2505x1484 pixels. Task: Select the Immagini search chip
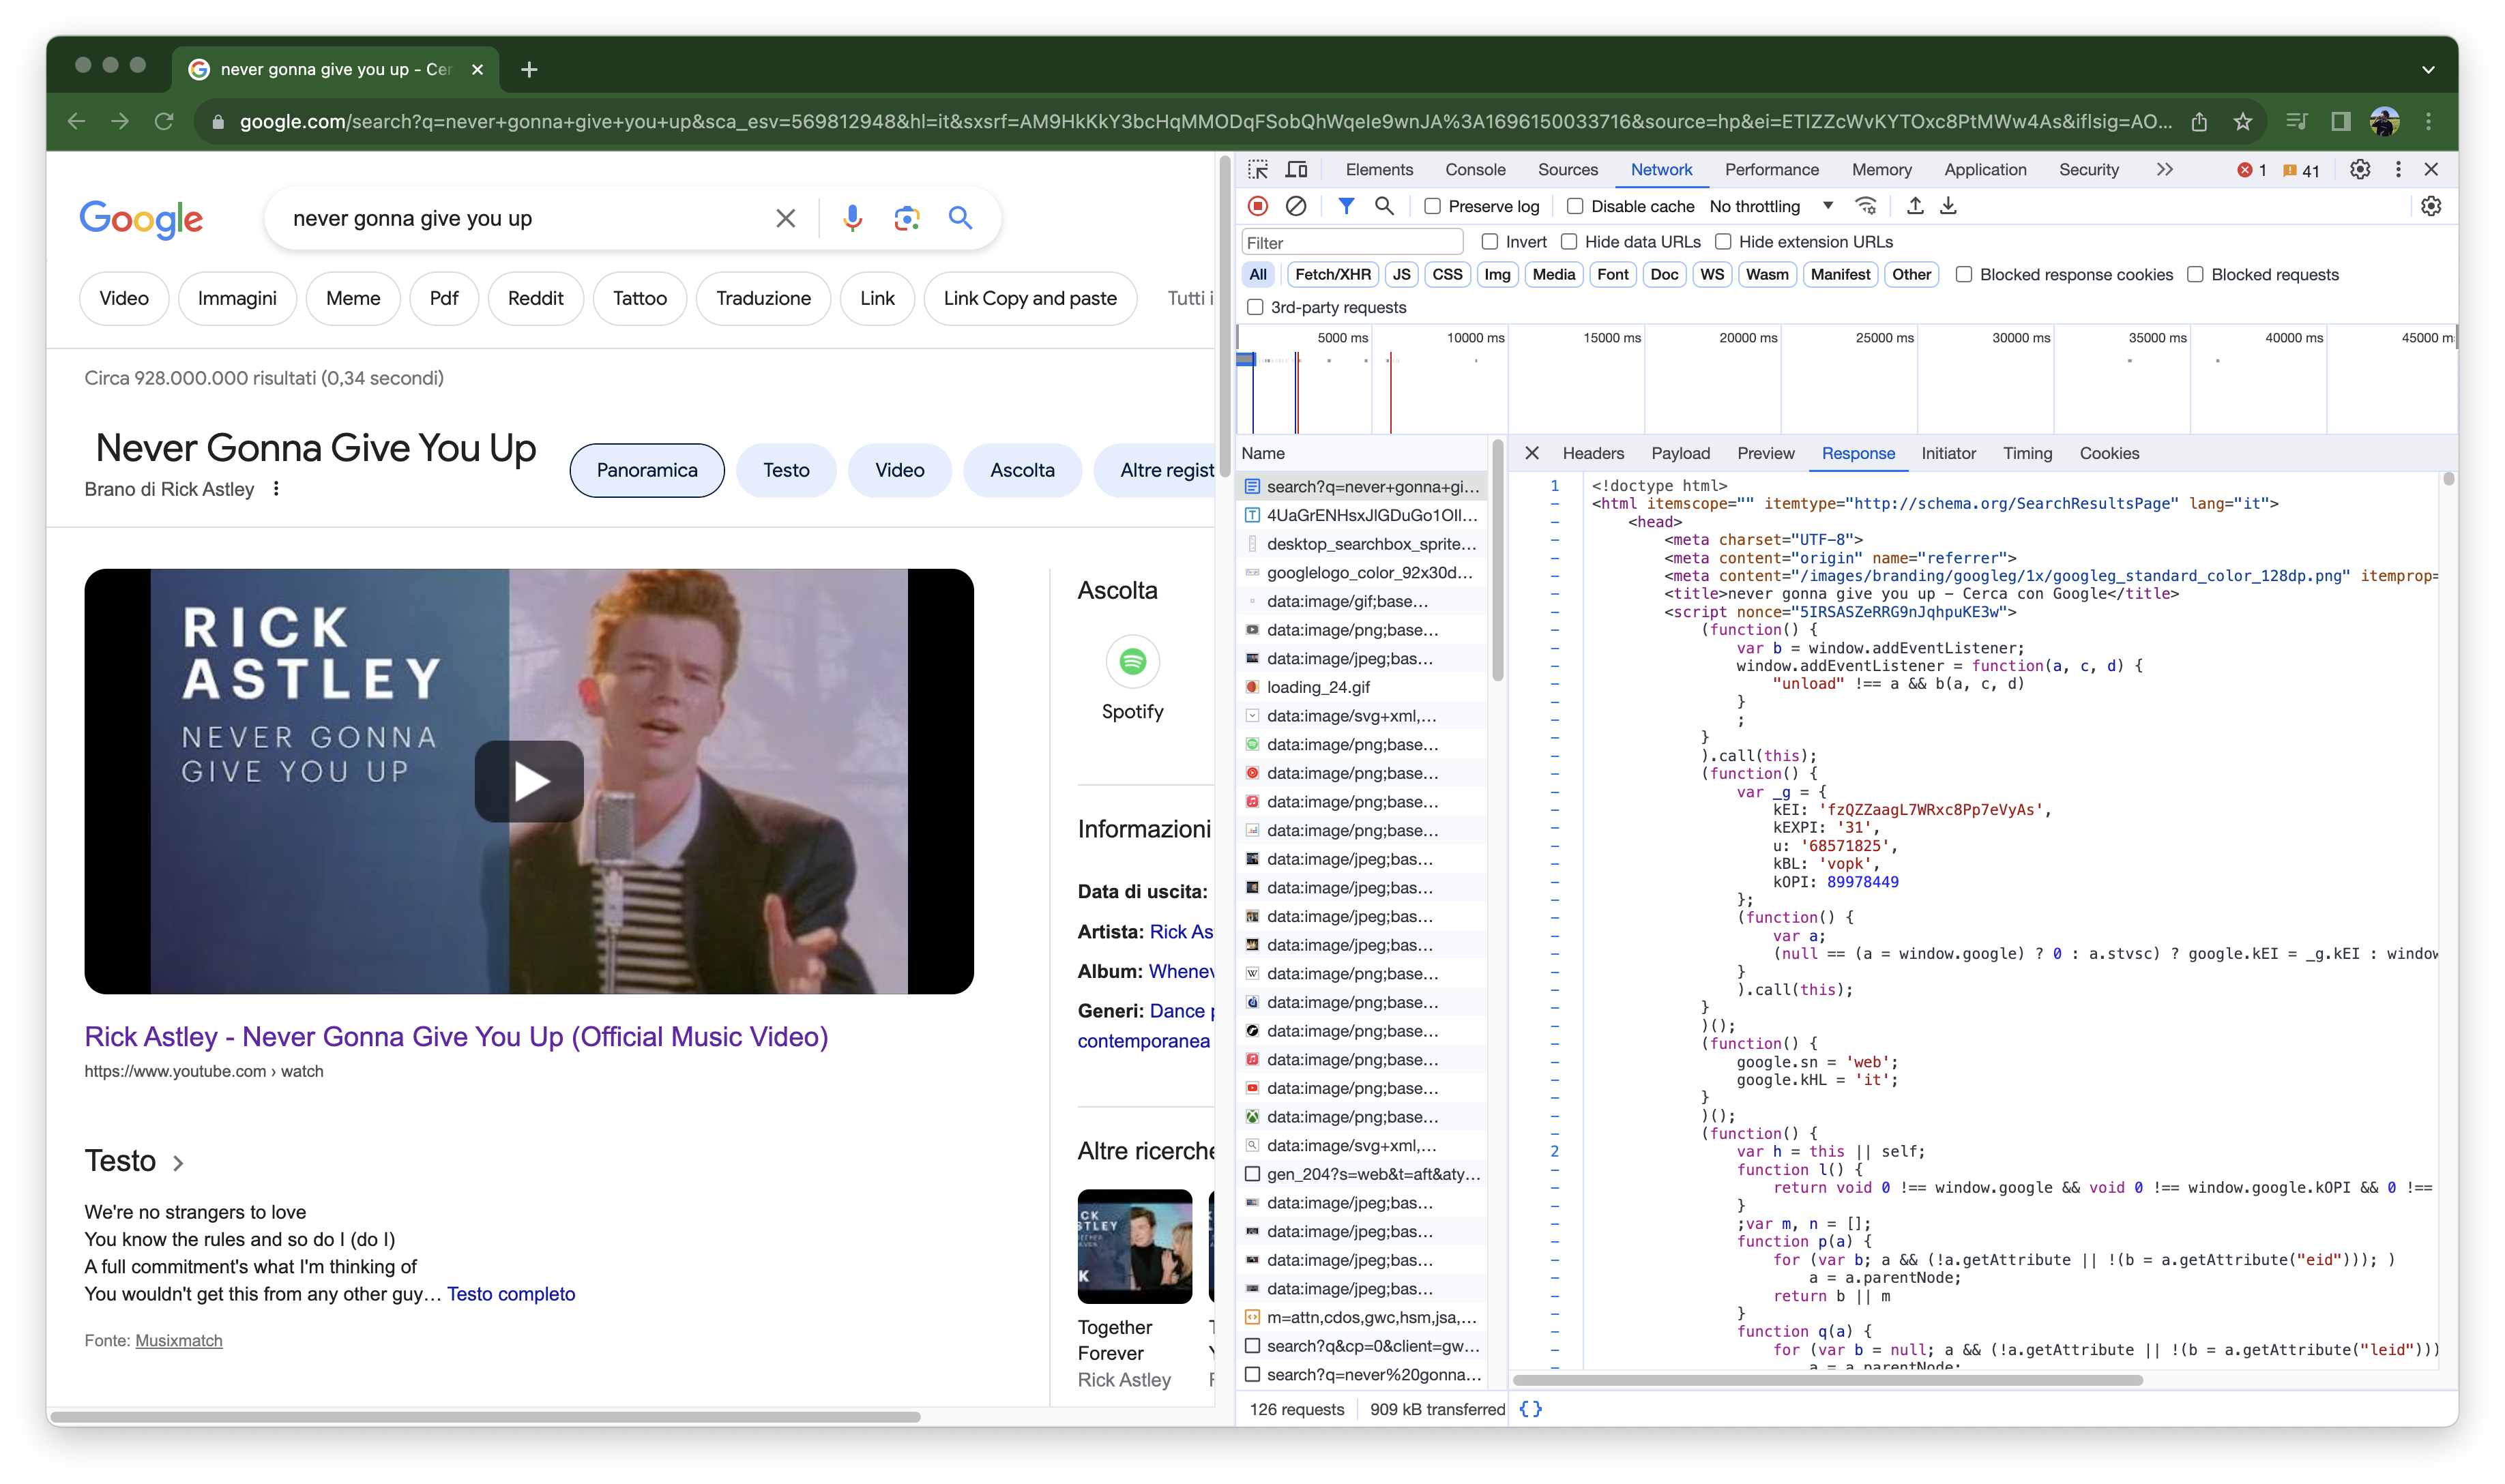pos(237,299)
